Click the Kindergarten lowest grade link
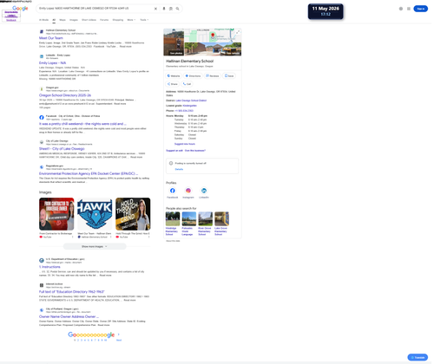434x364 pixels. [190, 106]
